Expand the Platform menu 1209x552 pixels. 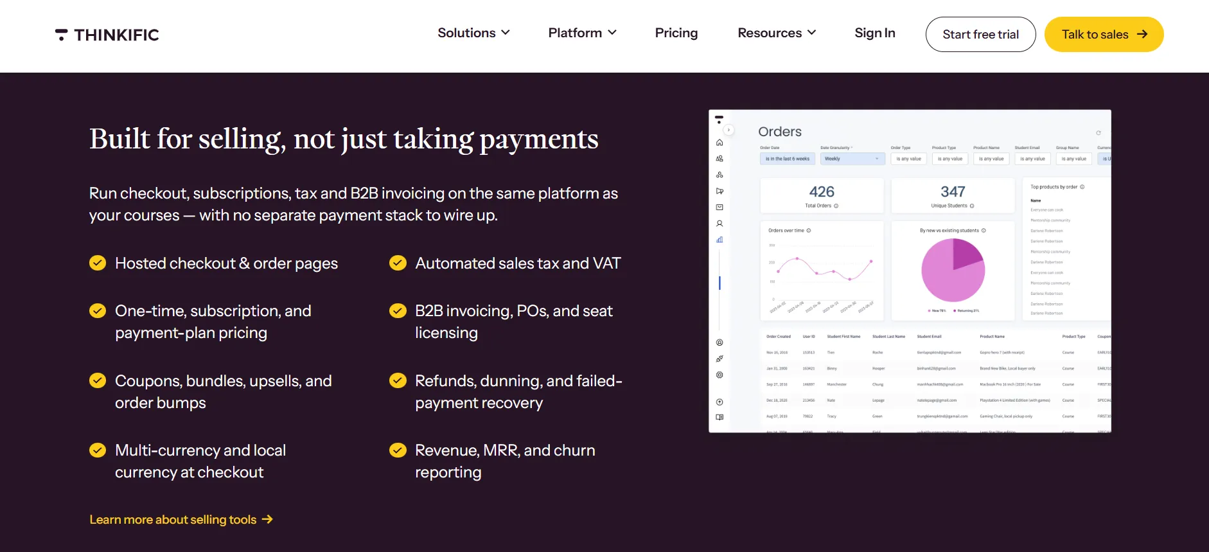[582, 33]
